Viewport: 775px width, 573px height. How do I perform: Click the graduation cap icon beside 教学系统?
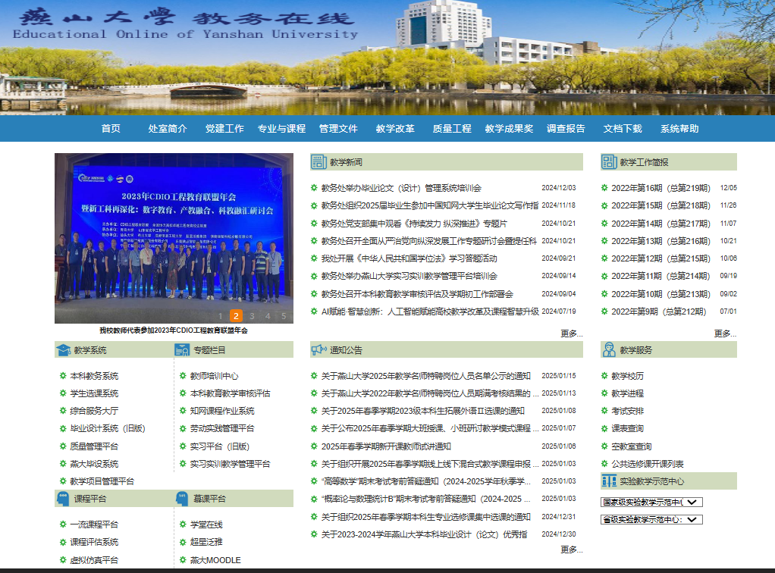click(63, 350)
